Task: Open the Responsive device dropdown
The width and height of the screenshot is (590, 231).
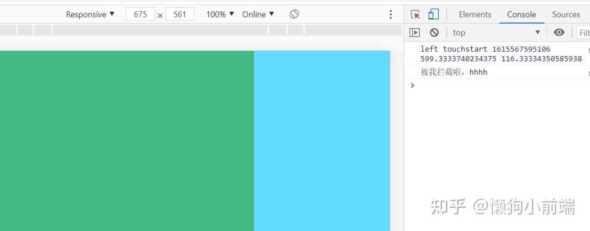Action: point(90,14)
